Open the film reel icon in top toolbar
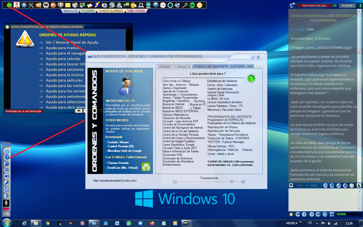Image resolution: width=363 pixels, height=227 pixels. [x=112, y=5]
